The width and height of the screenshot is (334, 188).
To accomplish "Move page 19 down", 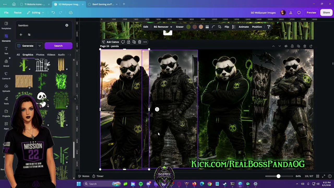I will pyautogui.click(x=280, y=46).
